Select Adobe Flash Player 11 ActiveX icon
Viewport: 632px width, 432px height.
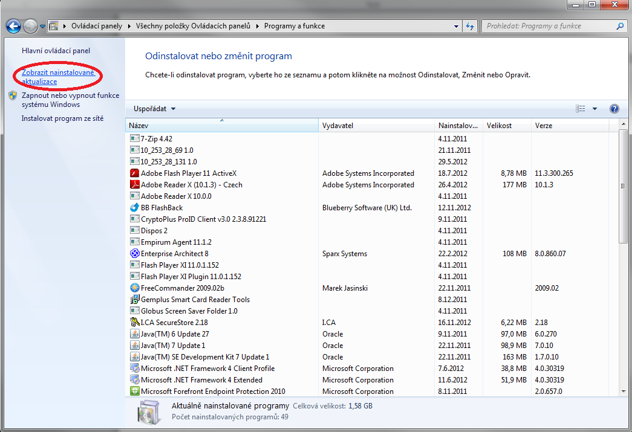[135, 173]
